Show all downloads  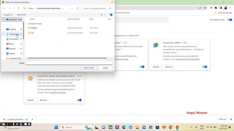[222, 119]
